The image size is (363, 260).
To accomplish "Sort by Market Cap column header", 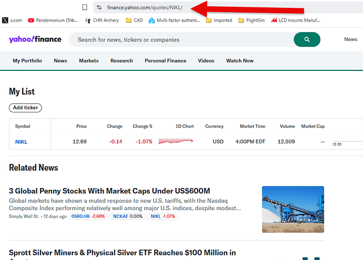I will click(313, 126).
